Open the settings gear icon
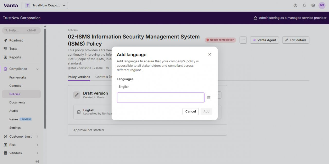The height and width of the screenshot is (164, 329). [x=313, y=5]
